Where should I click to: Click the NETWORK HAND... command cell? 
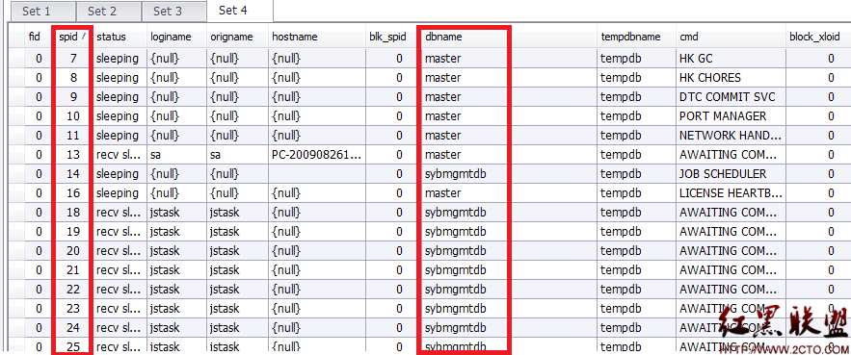731,136
